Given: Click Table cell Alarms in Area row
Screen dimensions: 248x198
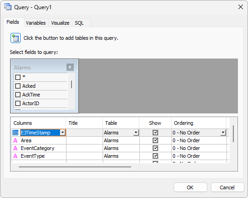Looking at the screenshot, I should pyautogui.click(x=121, y=140).
